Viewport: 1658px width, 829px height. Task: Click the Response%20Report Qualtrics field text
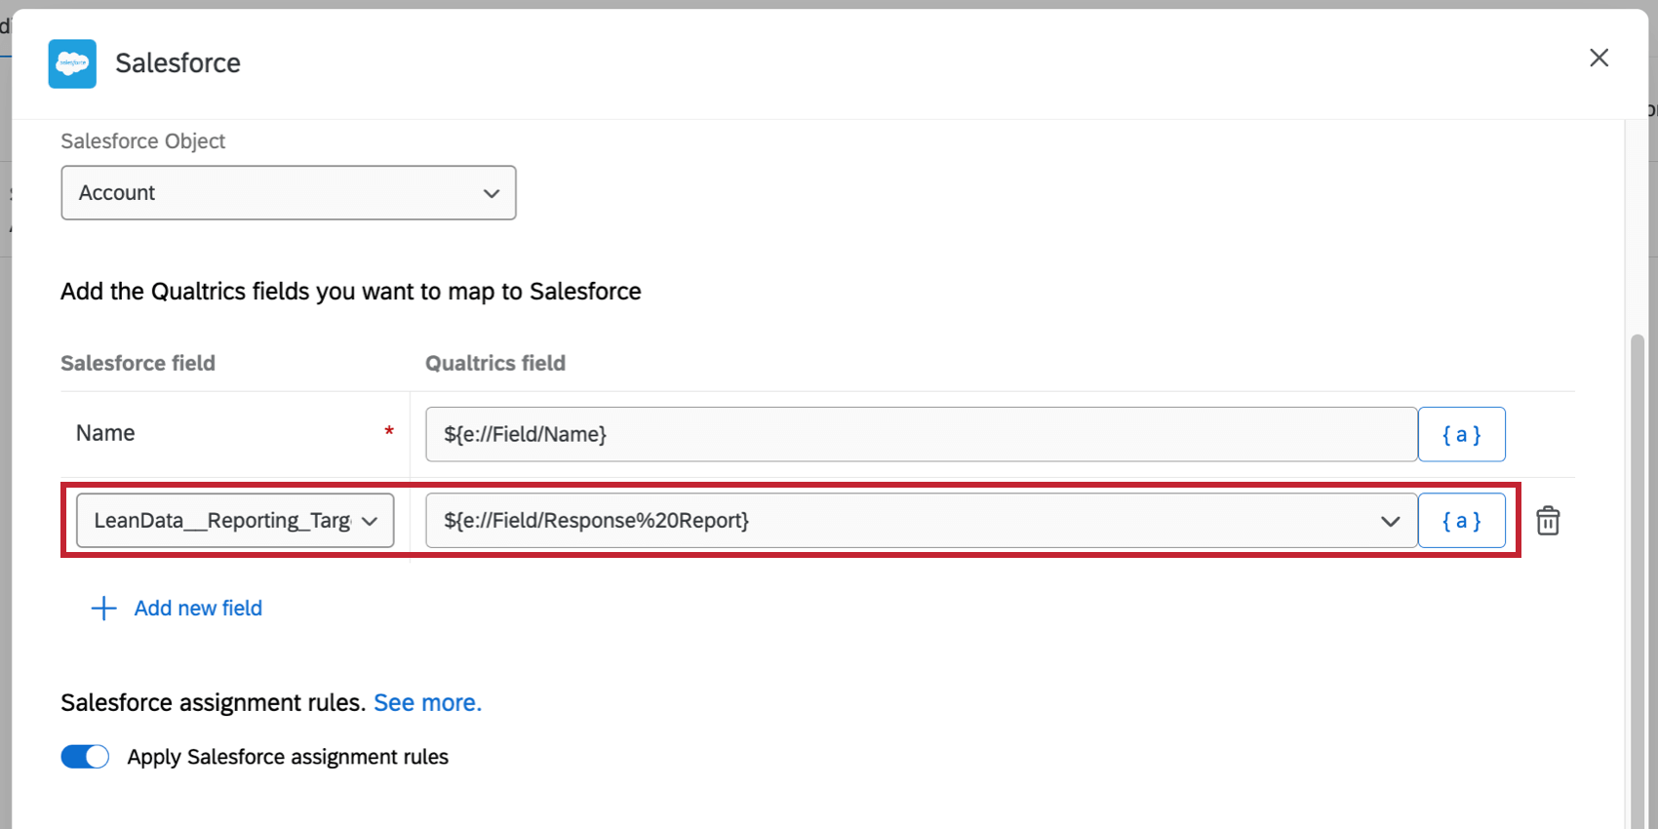(x=597, y=521)
